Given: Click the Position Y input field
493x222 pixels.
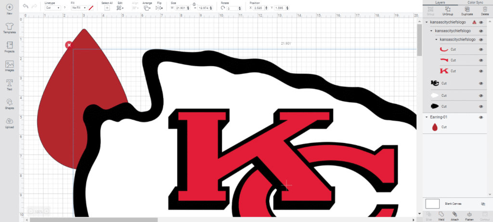Looking at the screenshot, I should pyautogui.click(x=280, y=8).
